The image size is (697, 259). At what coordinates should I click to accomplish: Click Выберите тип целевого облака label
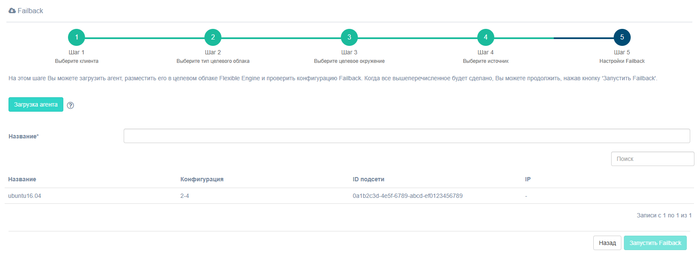pyautogui.click(x=213, y=61)
